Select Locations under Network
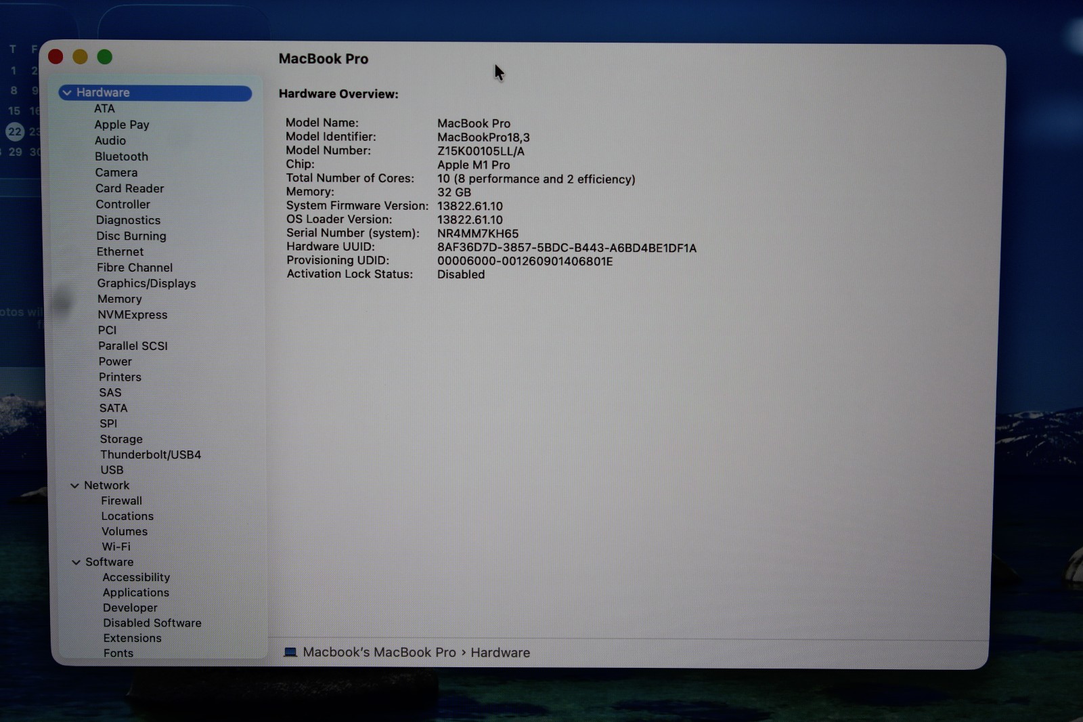The height and width of the screenshot is (722, 1083). [x=127, y=516]
